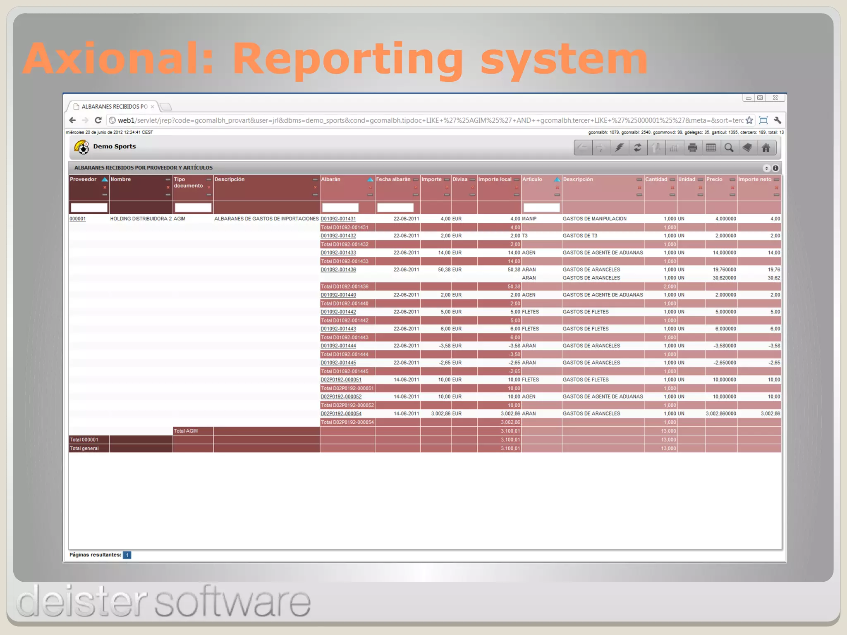Open albarán link D01092-001444

338,346
